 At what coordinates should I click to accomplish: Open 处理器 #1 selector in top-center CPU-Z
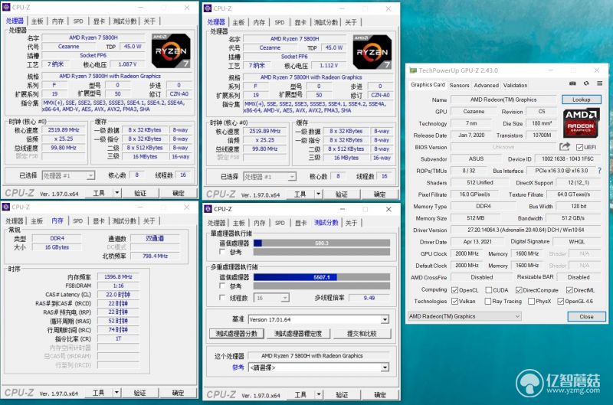(x=270, y=177)
